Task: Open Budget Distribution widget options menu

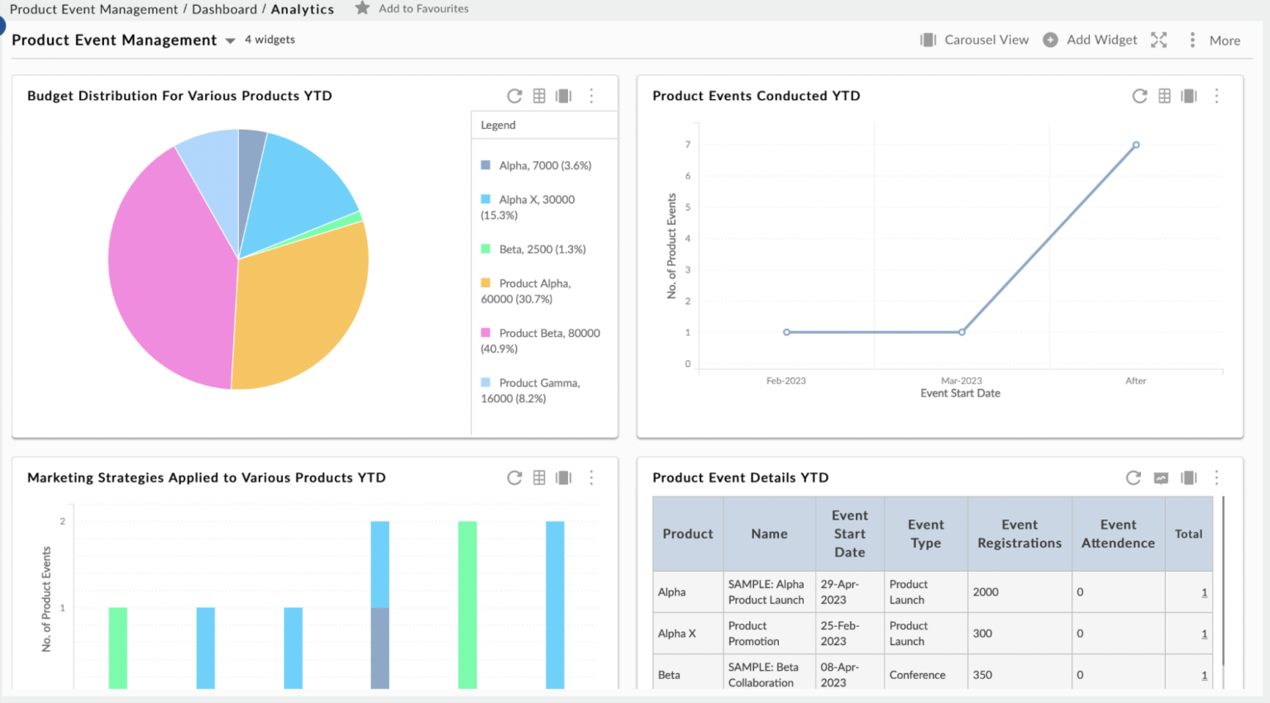Action: tap(591, 96)
